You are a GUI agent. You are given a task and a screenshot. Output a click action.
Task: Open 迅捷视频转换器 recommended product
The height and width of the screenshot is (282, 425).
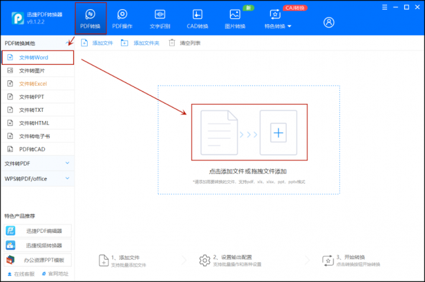point(38,245)
